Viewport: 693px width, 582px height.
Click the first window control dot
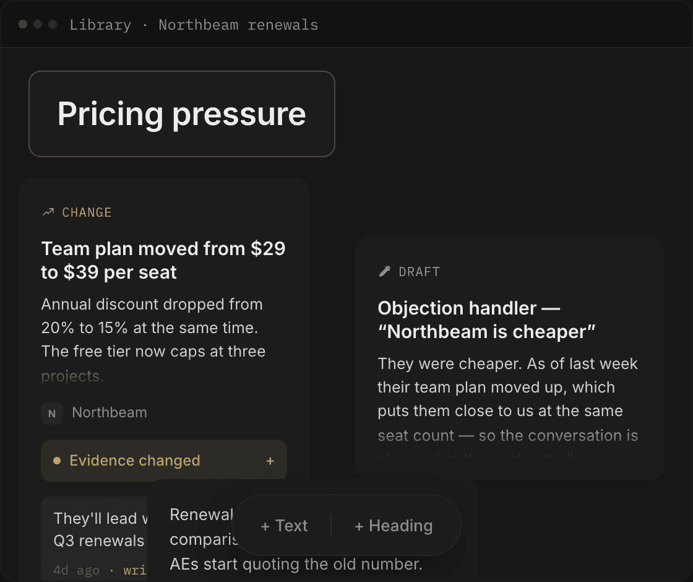click(x=23, y=24)
